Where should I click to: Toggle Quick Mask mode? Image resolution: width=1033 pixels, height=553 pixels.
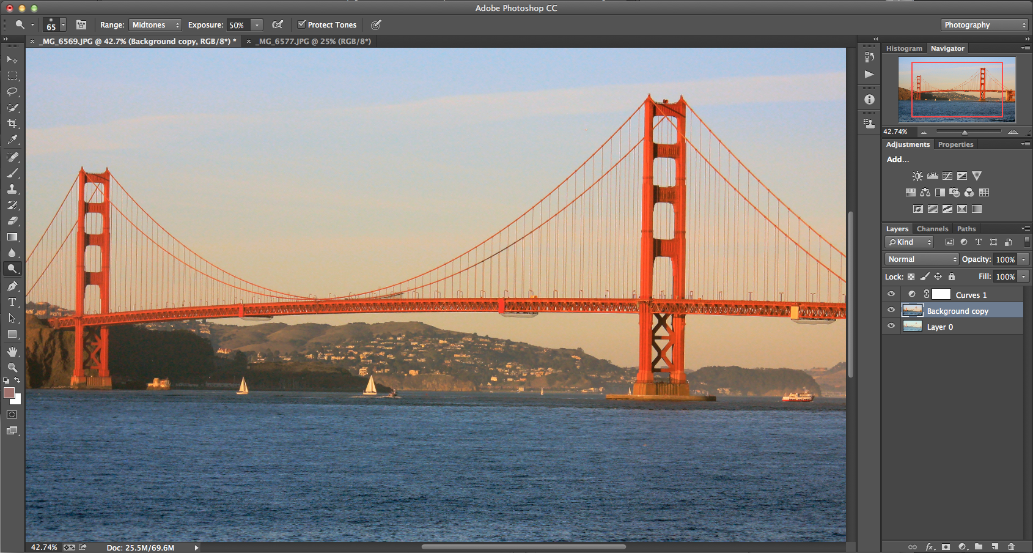pyautogui.click(x=12, y=415)
